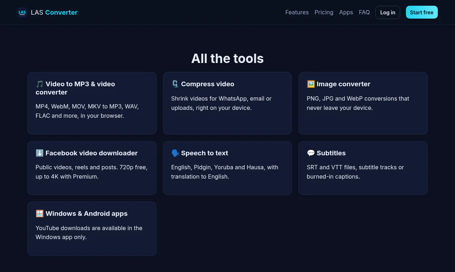Open the Subtitles tool title
Viewport: 455px width, 272px height.
pos(331,153)
